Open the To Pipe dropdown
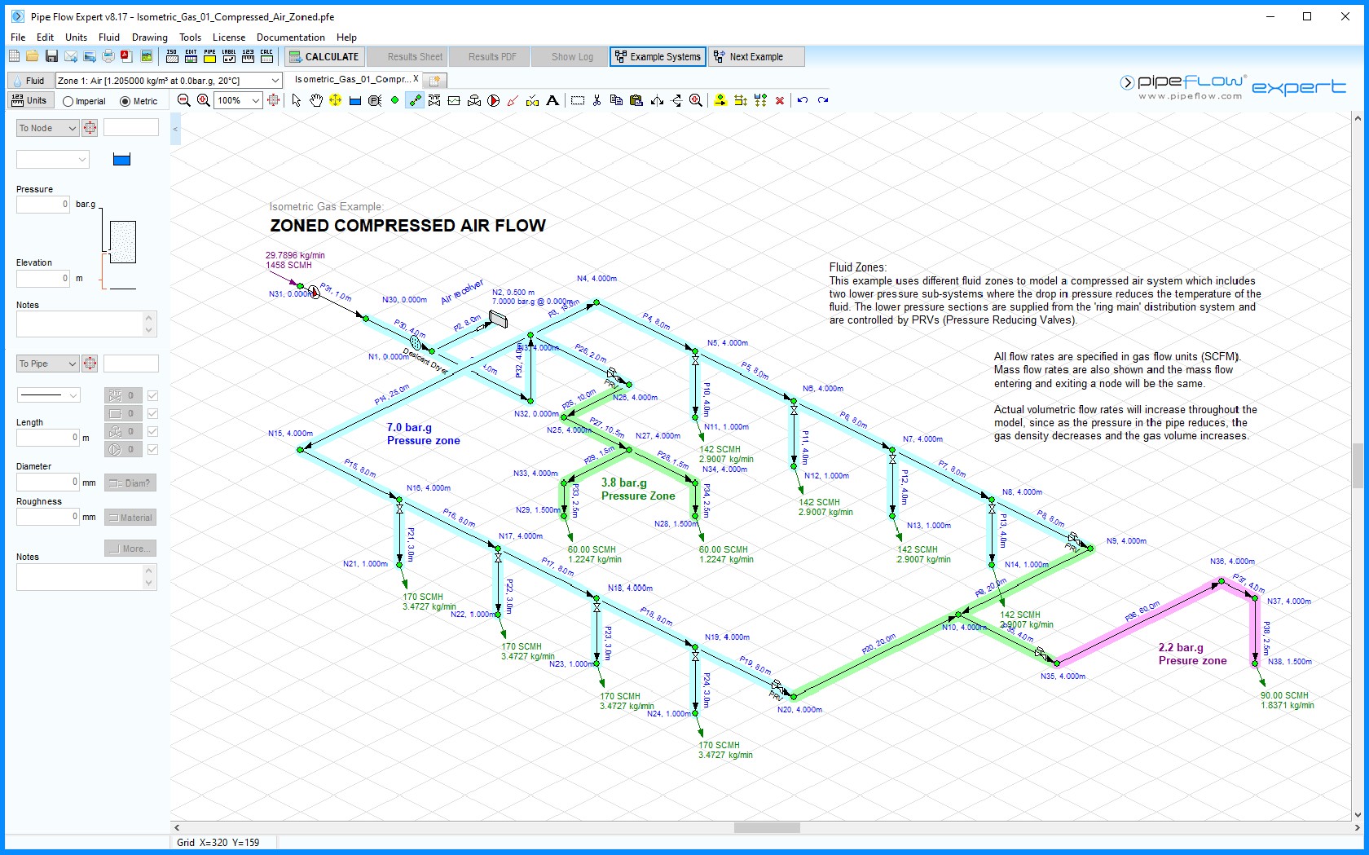 [x=47, y=364]
